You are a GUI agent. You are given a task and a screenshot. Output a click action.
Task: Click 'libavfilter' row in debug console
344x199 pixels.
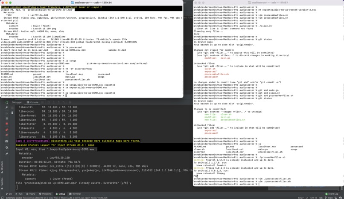click(48, 124)
